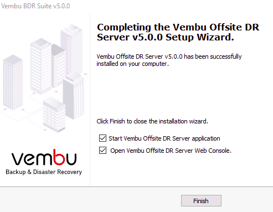
Task: Click the Vembu logo wordmark
Action: coord(44,157)
